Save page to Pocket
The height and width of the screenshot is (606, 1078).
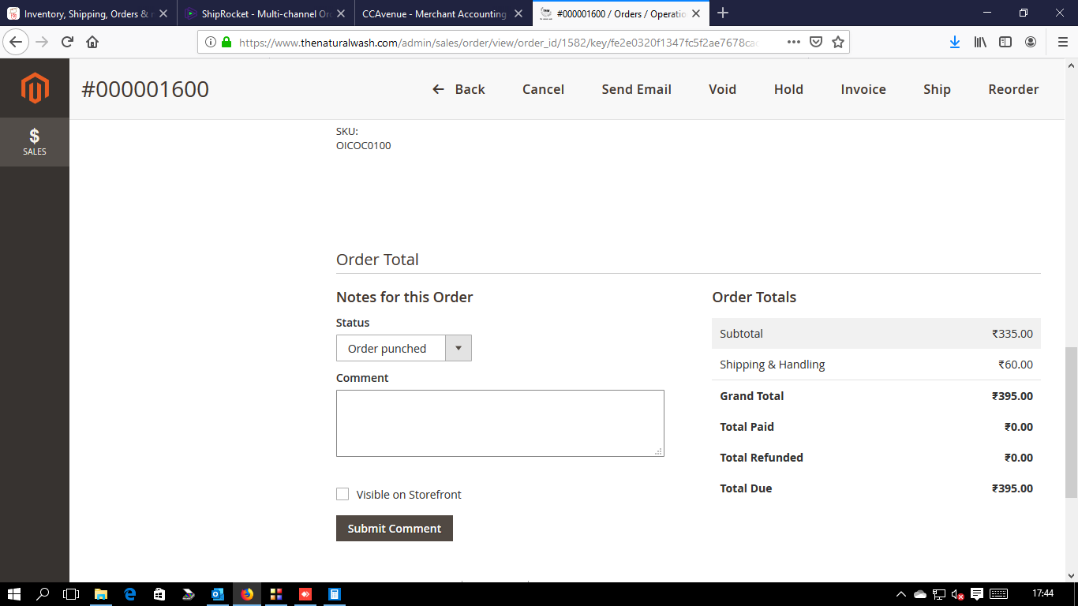817,42
